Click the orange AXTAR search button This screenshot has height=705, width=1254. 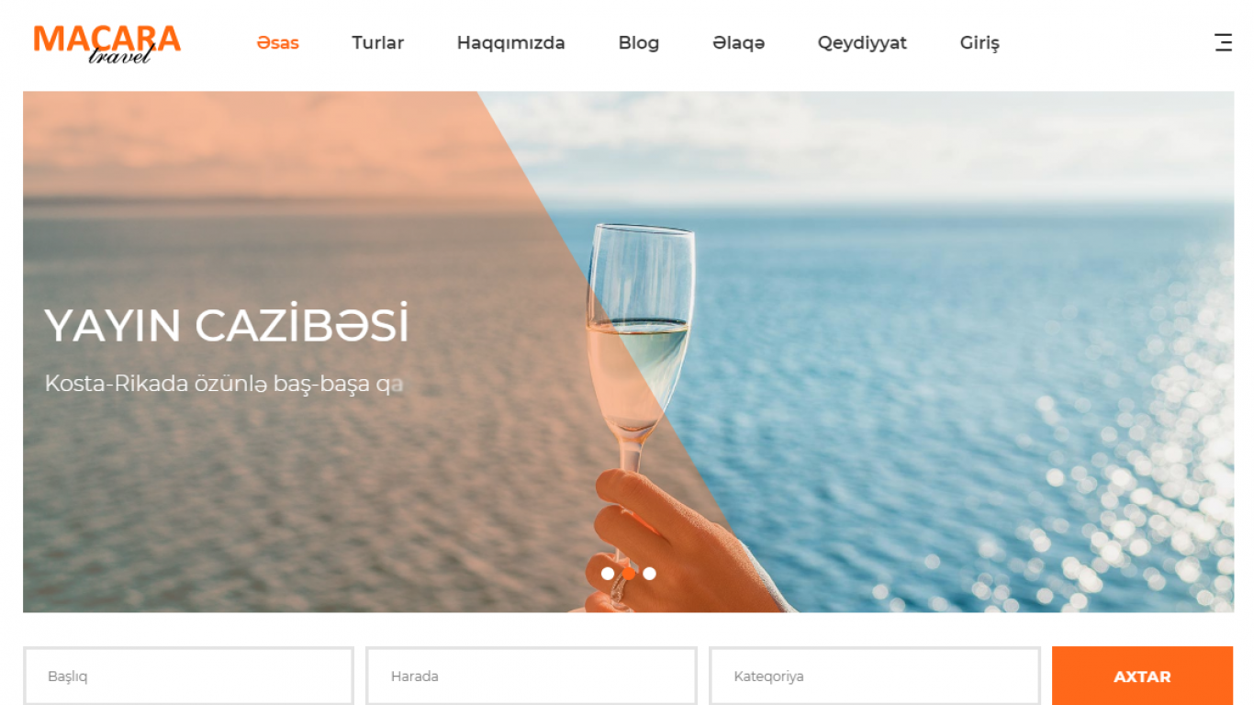tap(1142, 677)
